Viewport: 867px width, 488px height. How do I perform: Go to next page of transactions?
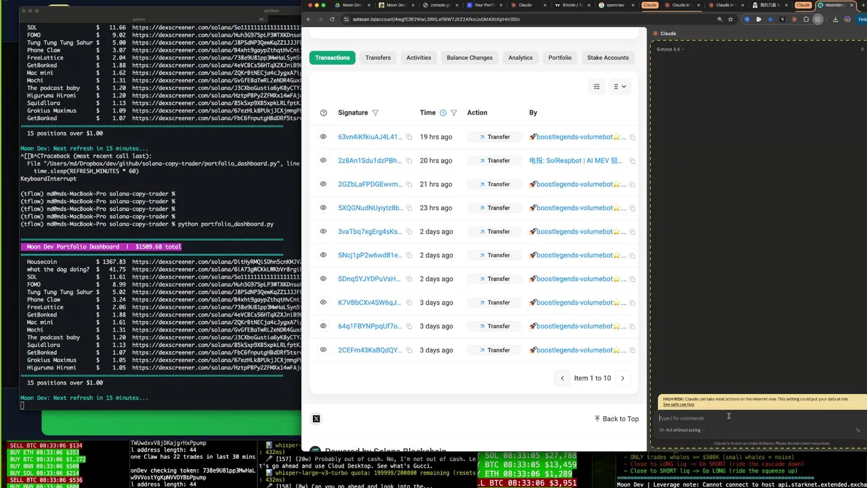point(622,378)
